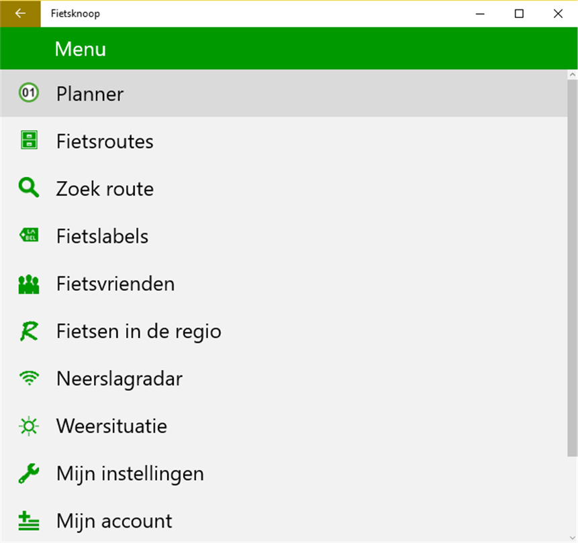Click the green R regio icon

(x=28, y=331)
